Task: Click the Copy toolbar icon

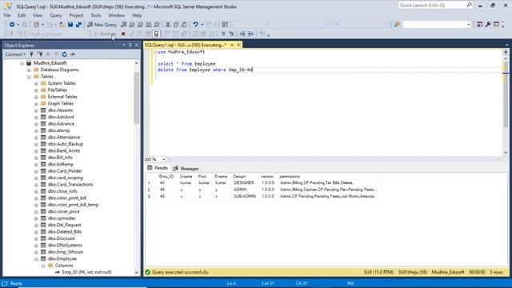Action: pyautogui.click(x=176, y=25)
